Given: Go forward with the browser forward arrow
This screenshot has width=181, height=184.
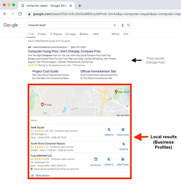Looking at the screenshot, I should pos(12,14).
